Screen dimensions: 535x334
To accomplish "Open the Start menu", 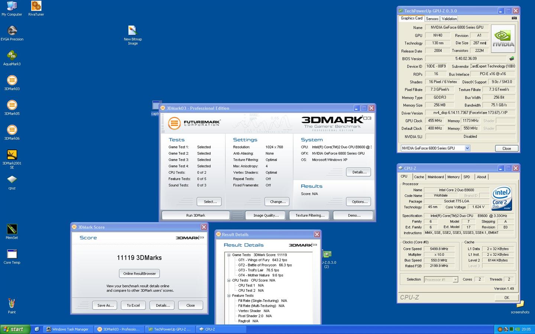I will (14, 329).
